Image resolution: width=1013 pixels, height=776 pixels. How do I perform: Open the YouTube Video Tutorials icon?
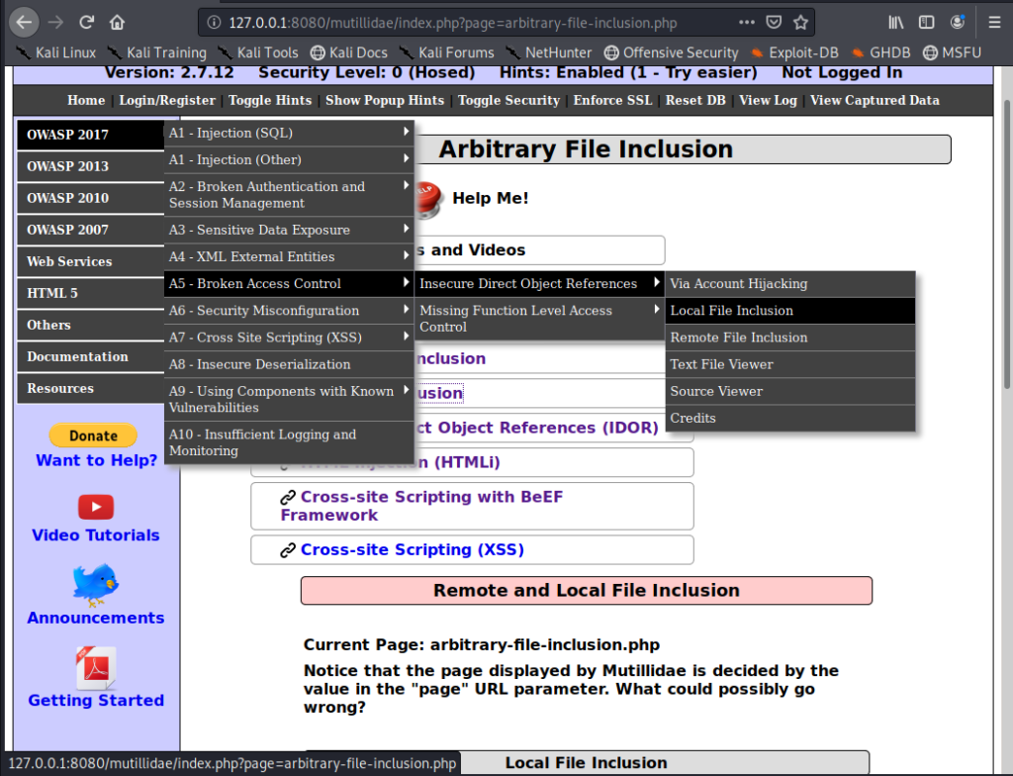pos(96,507)
